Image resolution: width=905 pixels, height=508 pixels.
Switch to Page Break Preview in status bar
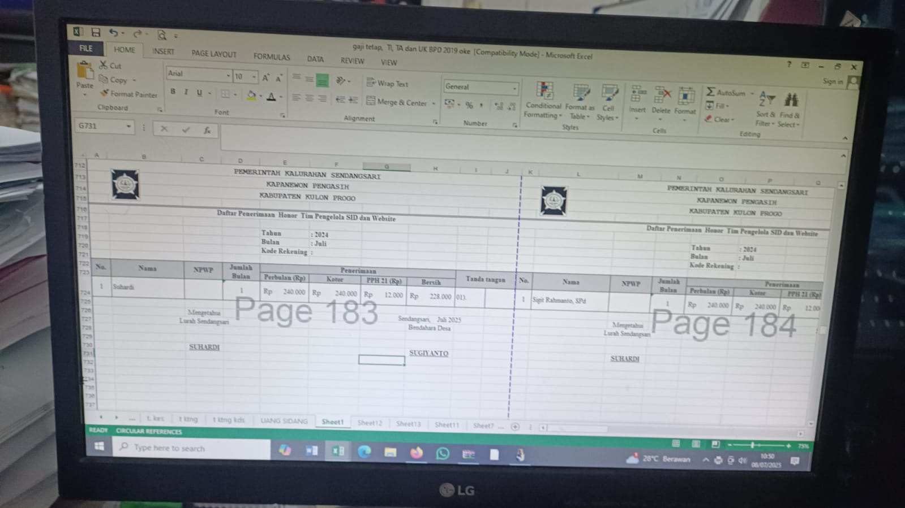[715, 445]
